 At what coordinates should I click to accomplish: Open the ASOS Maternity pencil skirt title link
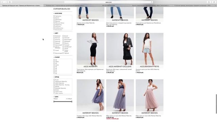(90, 70)
